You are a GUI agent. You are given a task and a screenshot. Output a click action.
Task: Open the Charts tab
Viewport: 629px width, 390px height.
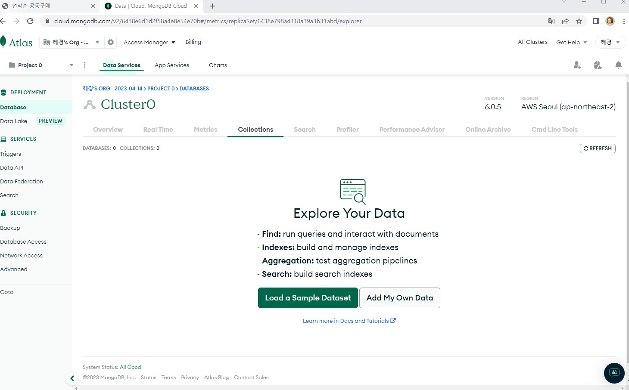pyautogui.click(x=218, y=65)
